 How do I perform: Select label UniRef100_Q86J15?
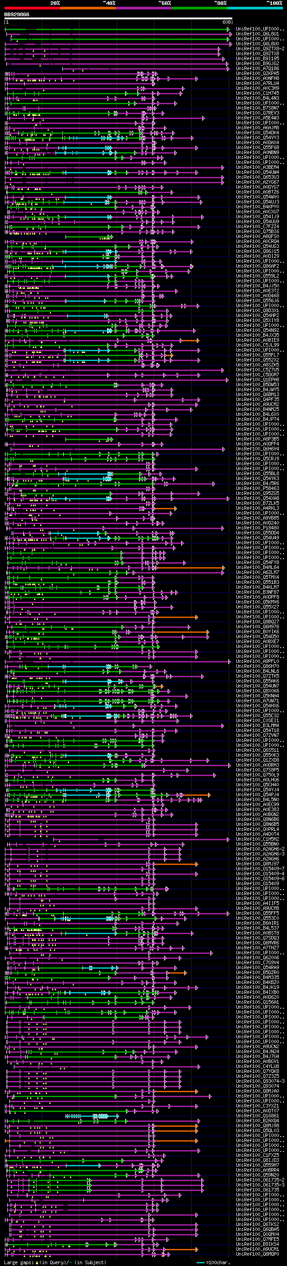[x=257, y=251]
